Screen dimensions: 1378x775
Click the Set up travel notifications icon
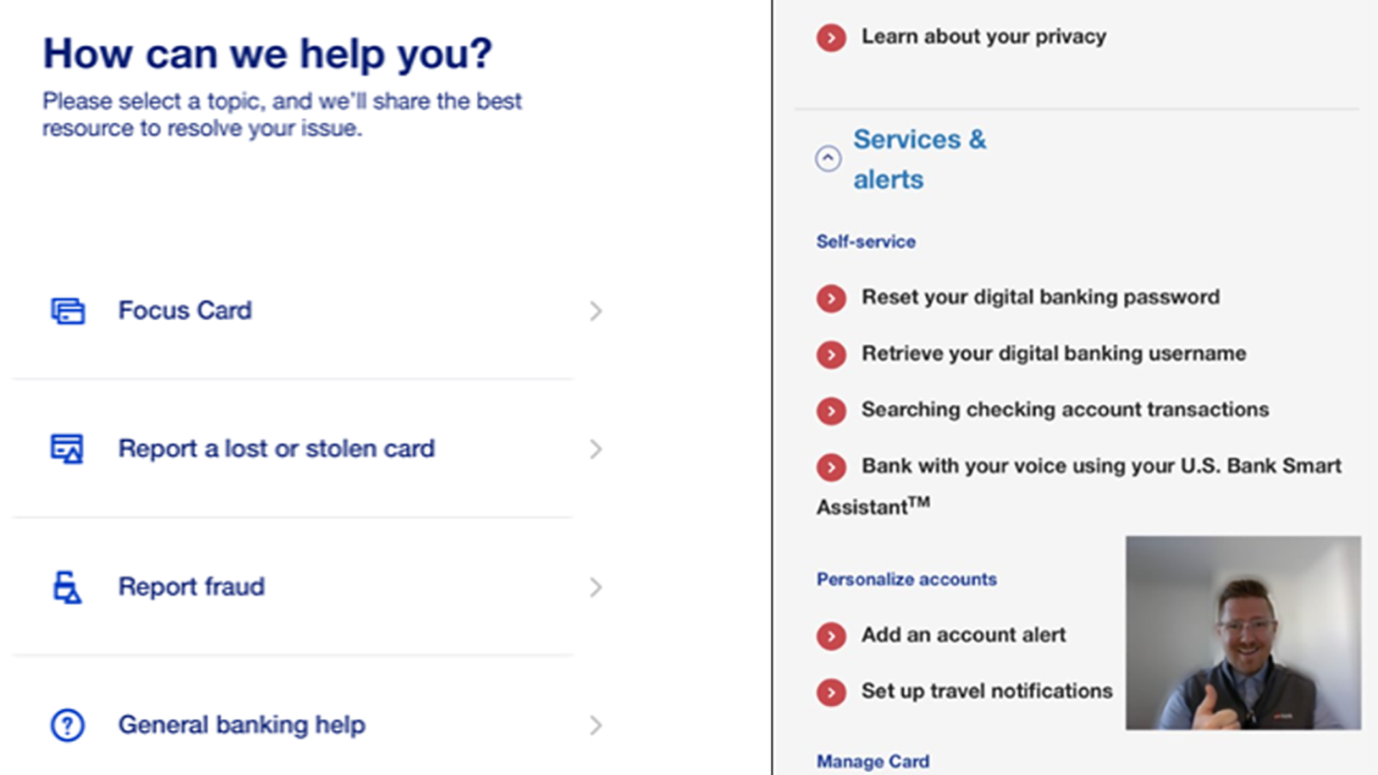(x=830, y=692)
